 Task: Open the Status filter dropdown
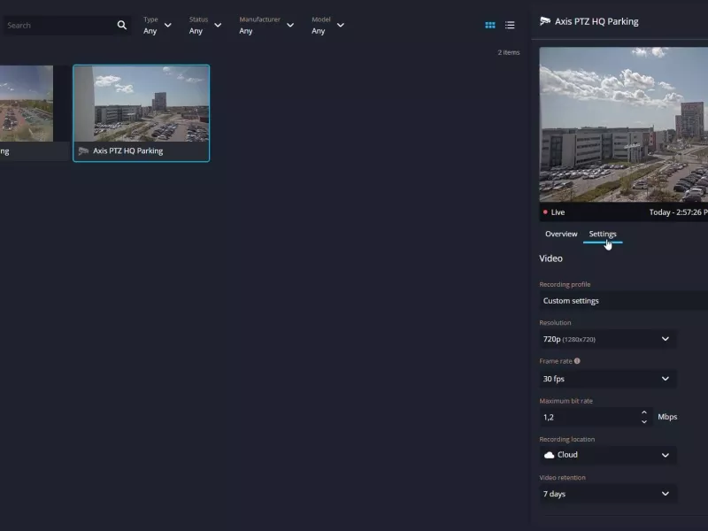pos(204,26)
